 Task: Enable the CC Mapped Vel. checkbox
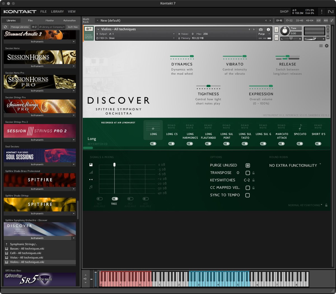click(x=248, y=188)
